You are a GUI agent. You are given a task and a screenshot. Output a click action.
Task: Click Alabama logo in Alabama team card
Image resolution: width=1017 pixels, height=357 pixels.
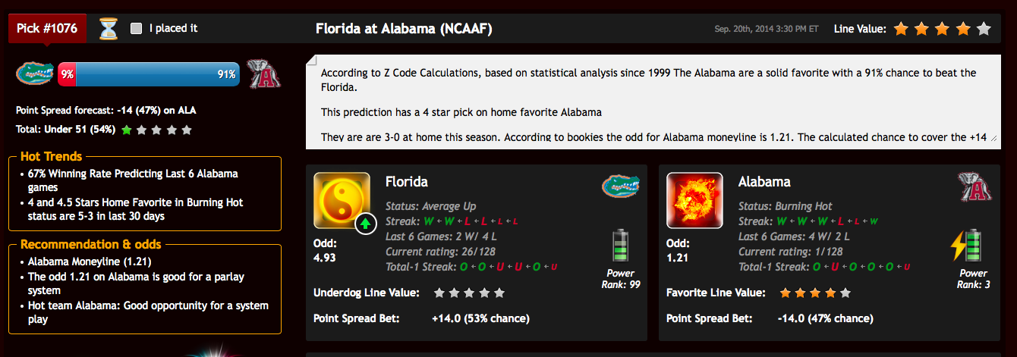coord(974,186)
